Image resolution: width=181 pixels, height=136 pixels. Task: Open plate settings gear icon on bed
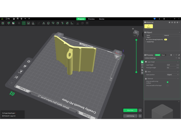coord(29,61)
